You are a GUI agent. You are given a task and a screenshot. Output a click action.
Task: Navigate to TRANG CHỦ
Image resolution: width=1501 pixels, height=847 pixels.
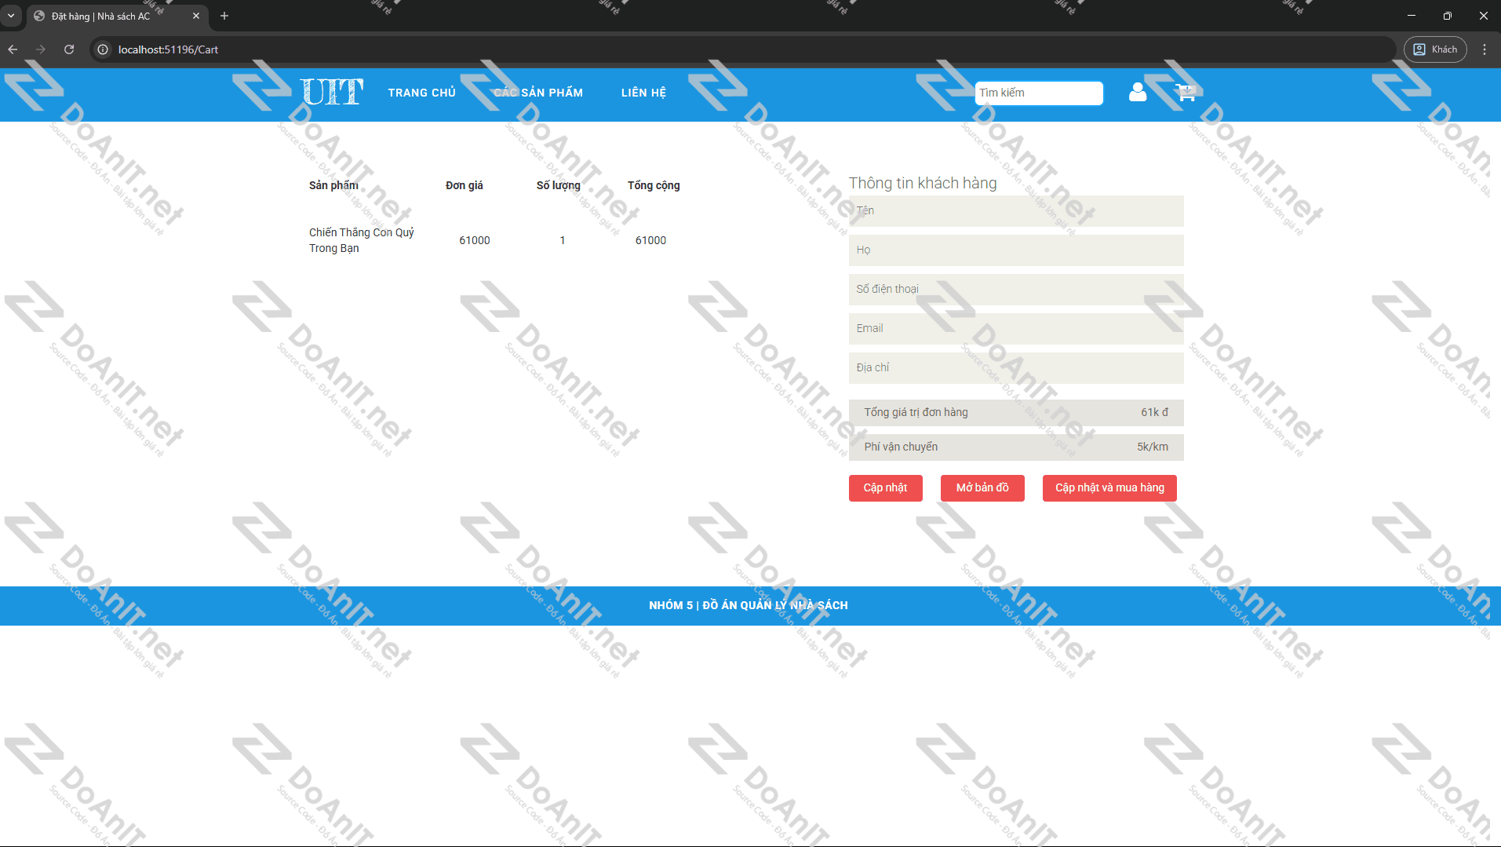[421, 93]
